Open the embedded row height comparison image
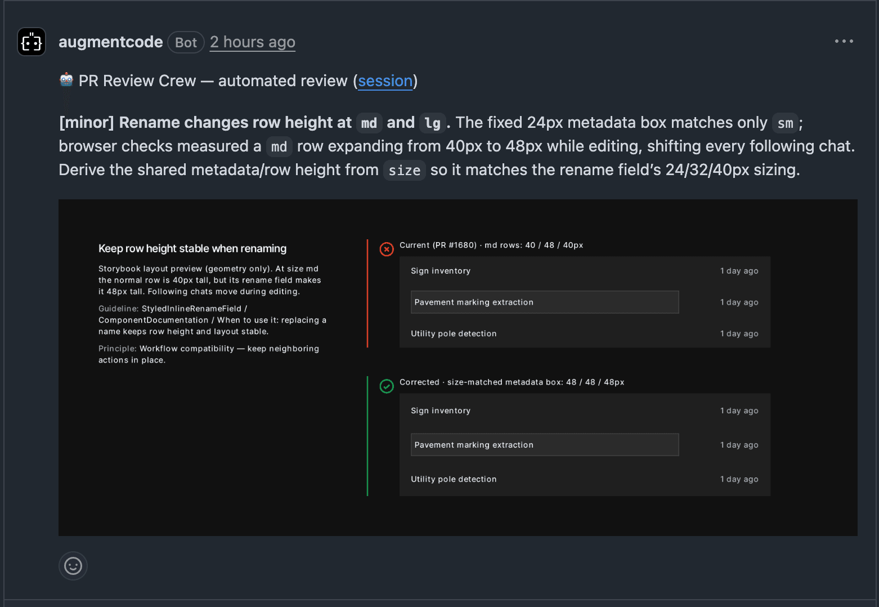This screenshot has height=607, width=879. click(458, 368)
